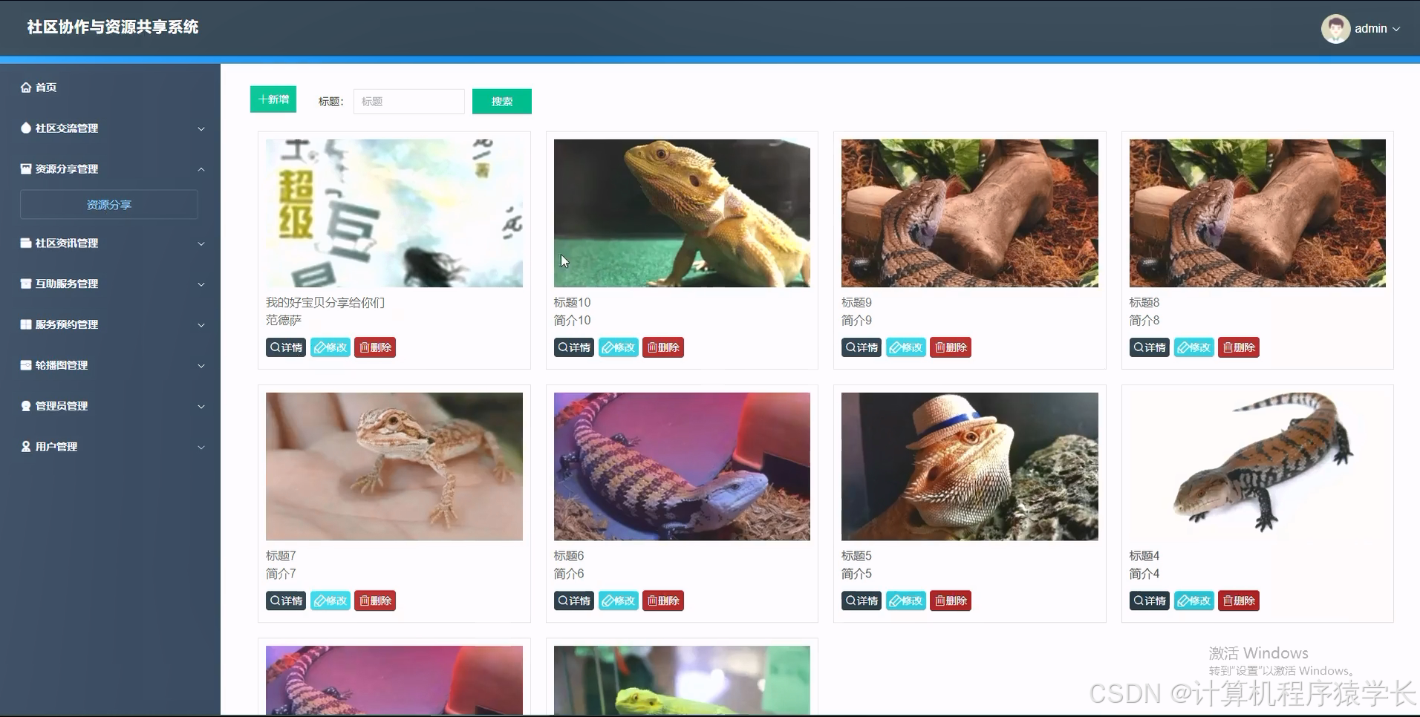Image resolution: width=1420 pixels, height=717 pixels.
Task: Click the 管理员管理 sidebar icon
Action: (x=26, y=407)
